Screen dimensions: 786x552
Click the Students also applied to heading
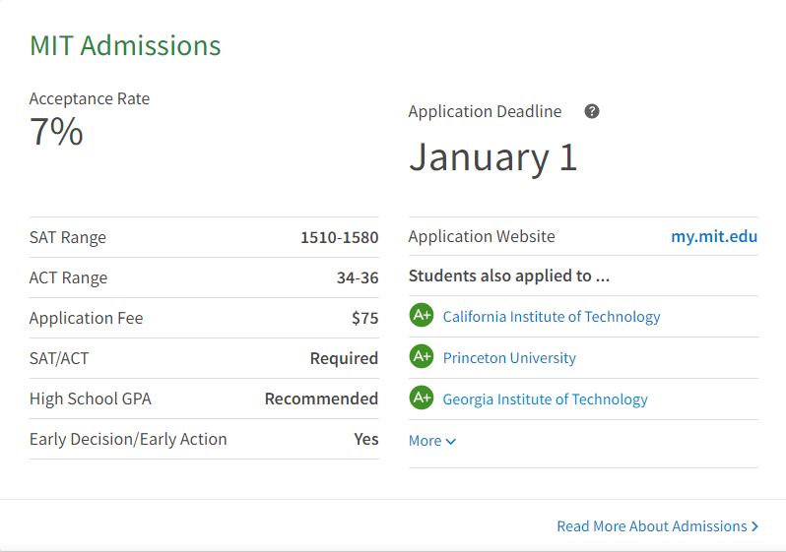pos(509,276)
